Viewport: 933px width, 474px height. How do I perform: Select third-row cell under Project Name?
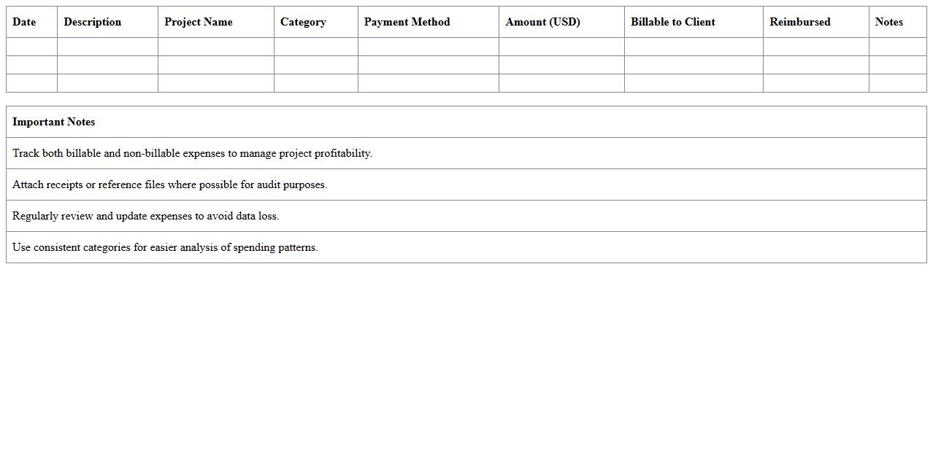pos(215,83)
